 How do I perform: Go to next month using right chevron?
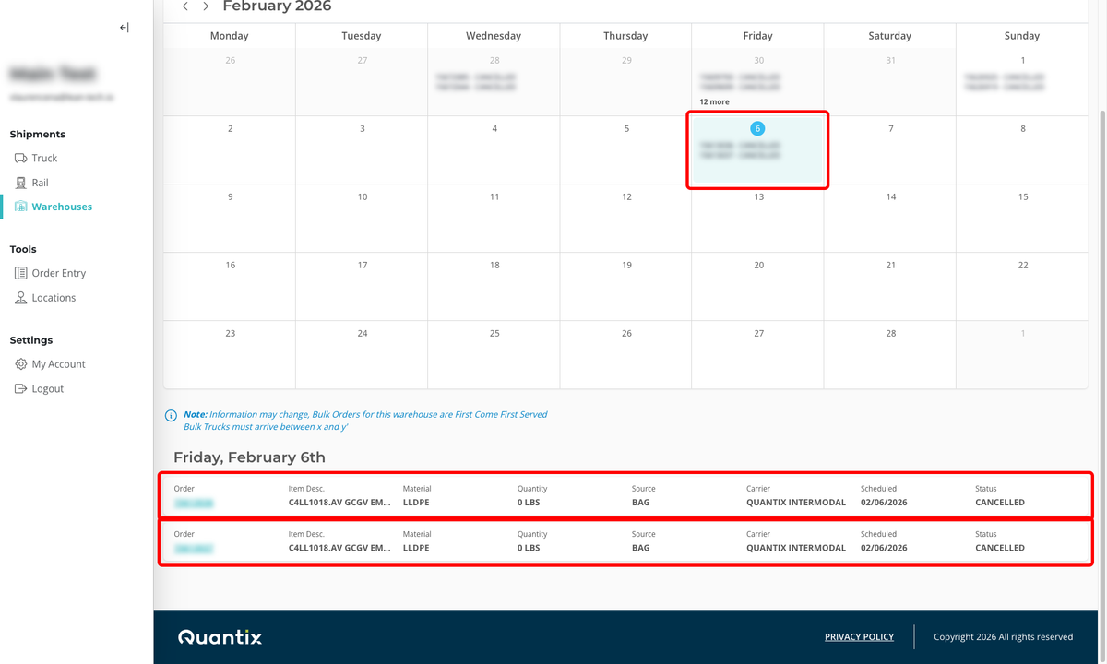[205, 6]
